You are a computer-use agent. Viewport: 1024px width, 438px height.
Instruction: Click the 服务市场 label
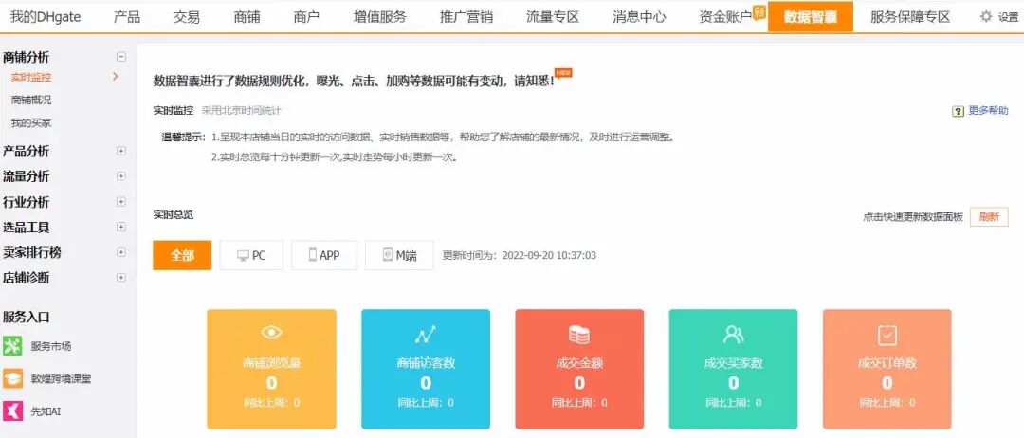coord(51,347)
